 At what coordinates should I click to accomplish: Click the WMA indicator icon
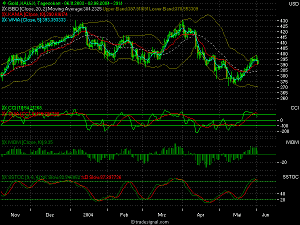4,20
